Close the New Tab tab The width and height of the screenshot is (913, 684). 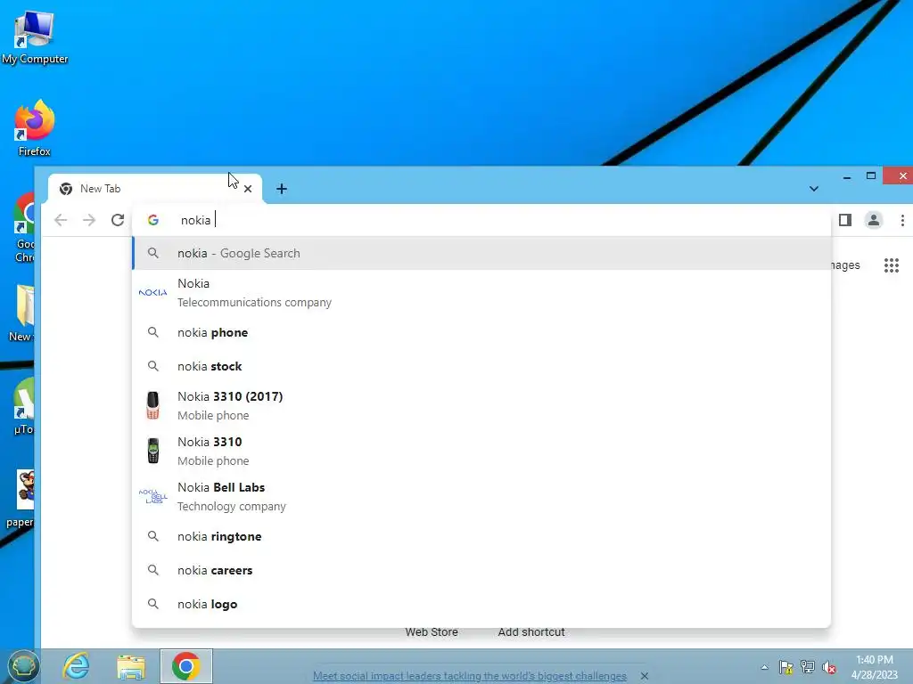click(x=248, y=189)
